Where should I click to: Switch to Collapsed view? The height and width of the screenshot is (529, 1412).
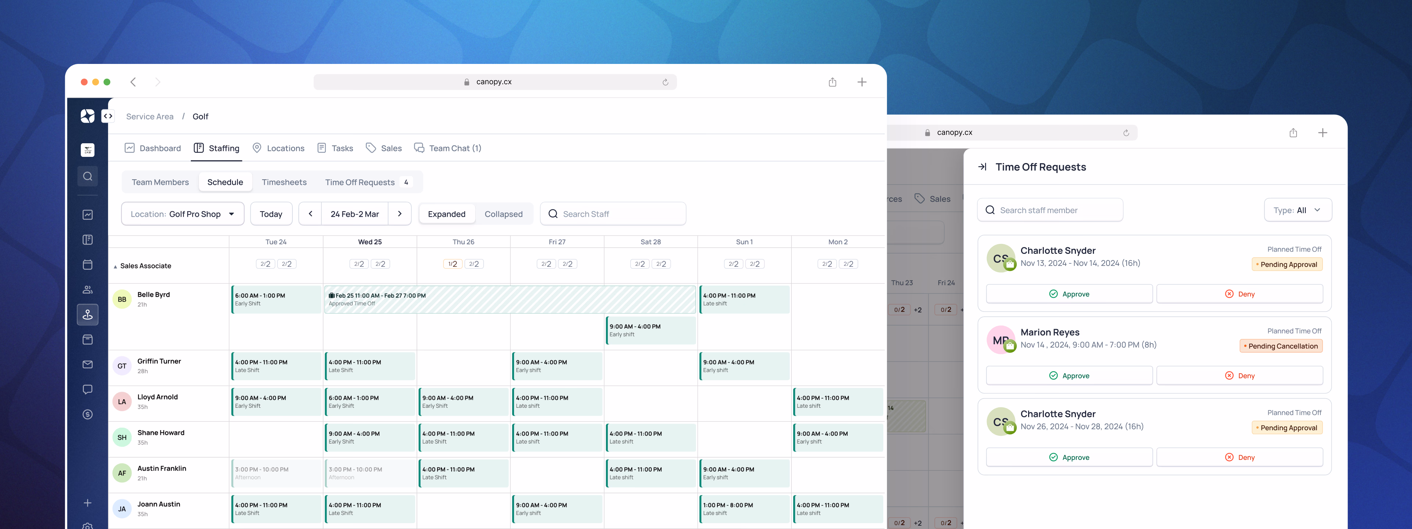point(504,214)
